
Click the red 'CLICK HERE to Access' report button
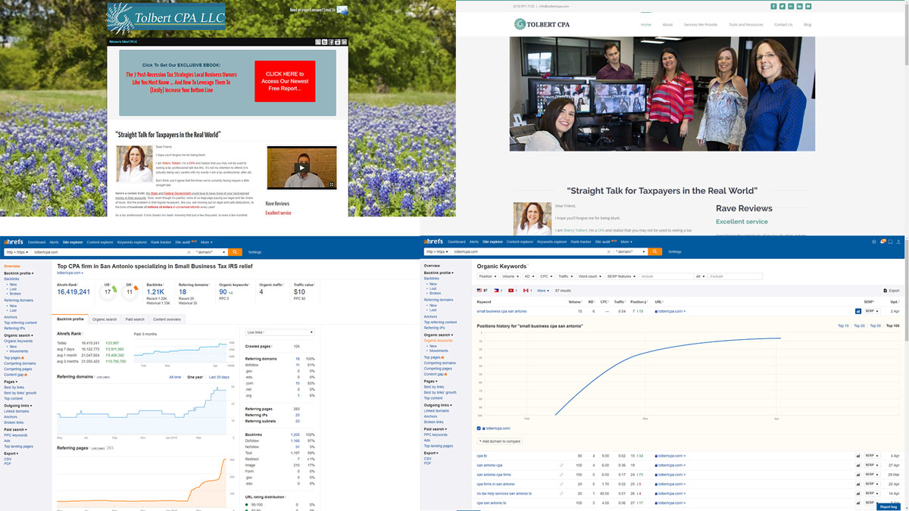coord(285,81)
